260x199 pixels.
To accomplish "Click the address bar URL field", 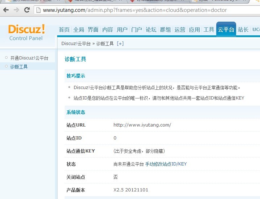I will click(147, 10).
